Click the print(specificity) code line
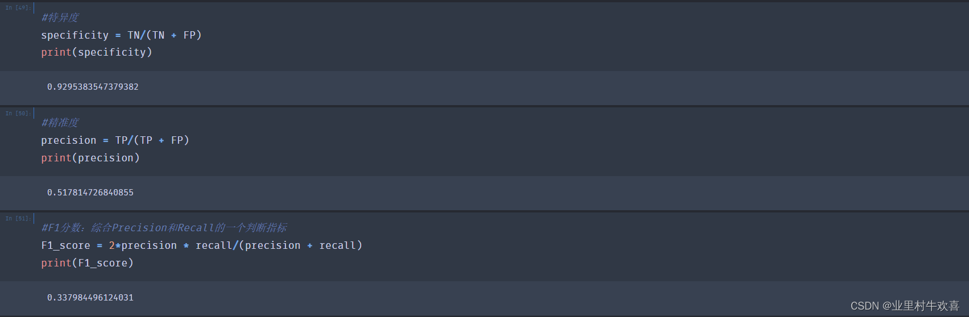The width and height of the screenshot is (969, 317). click(96, 52)
